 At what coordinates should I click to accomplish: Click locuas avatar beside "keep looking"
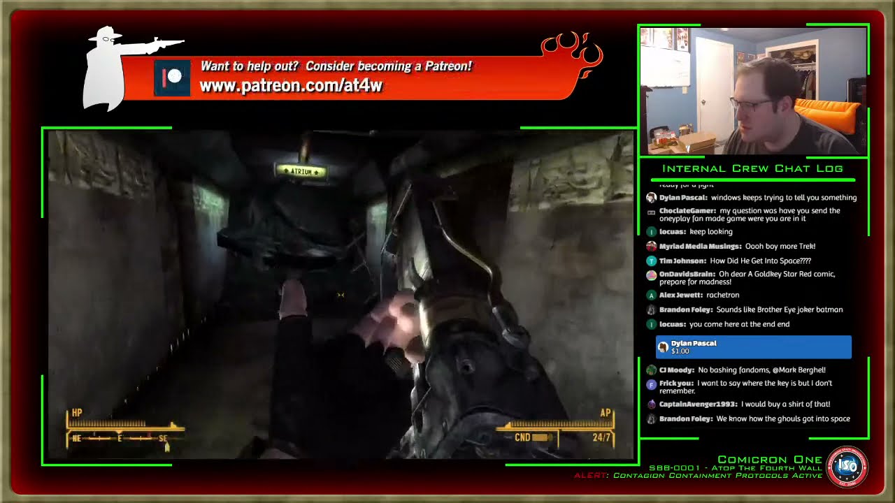[651, 232]
